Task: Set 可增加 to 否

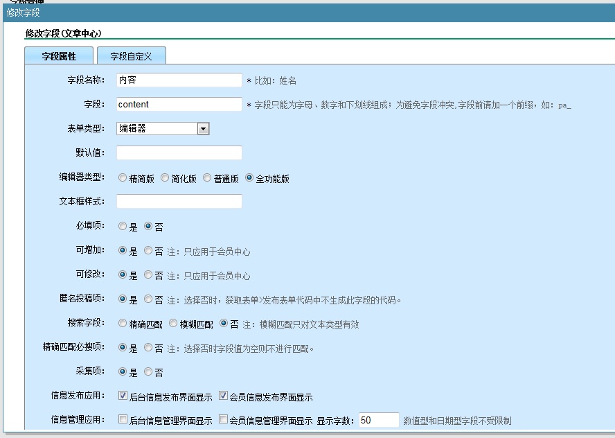Action: pos(148,251)
